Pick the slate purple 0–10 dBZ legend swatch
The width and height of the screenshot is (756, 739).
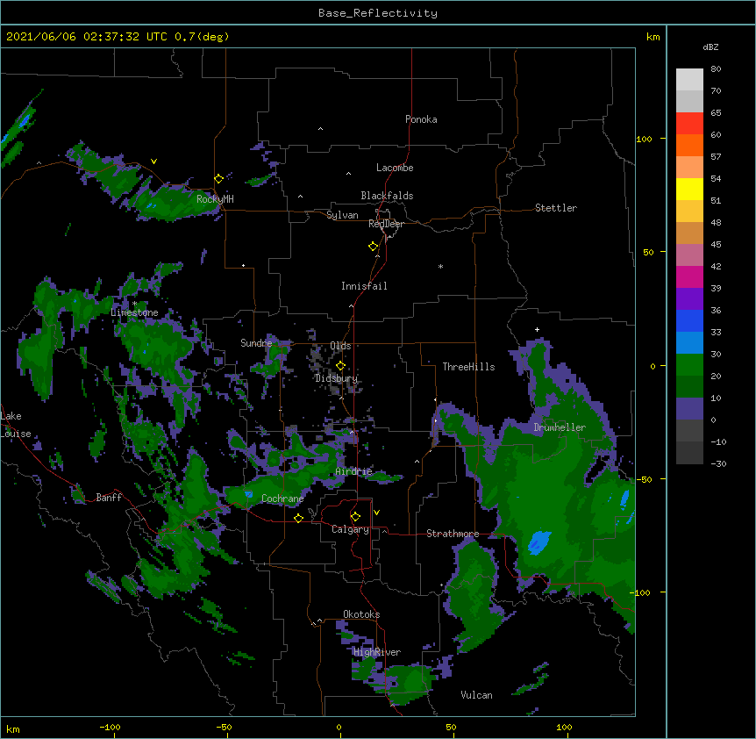pos(689,409)
